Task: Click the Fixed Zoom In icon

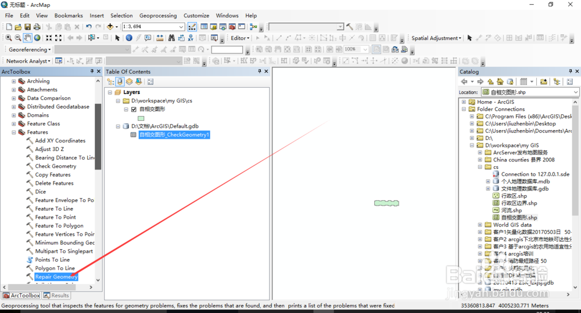Action: point(49,38)
